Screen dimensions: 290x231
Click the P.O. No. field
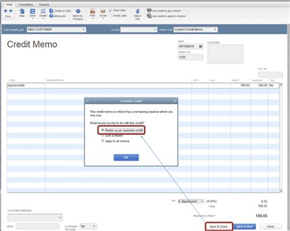[270, 75]
